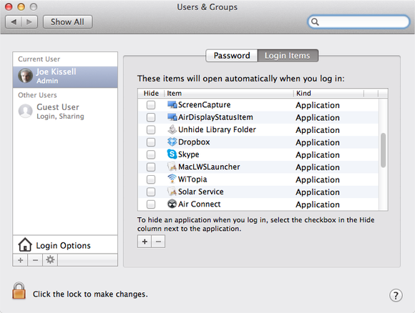Click the WiTopia wifi icon
This screenshot has width=415, height=313.
pyautogui.click(x=172, y=179)
